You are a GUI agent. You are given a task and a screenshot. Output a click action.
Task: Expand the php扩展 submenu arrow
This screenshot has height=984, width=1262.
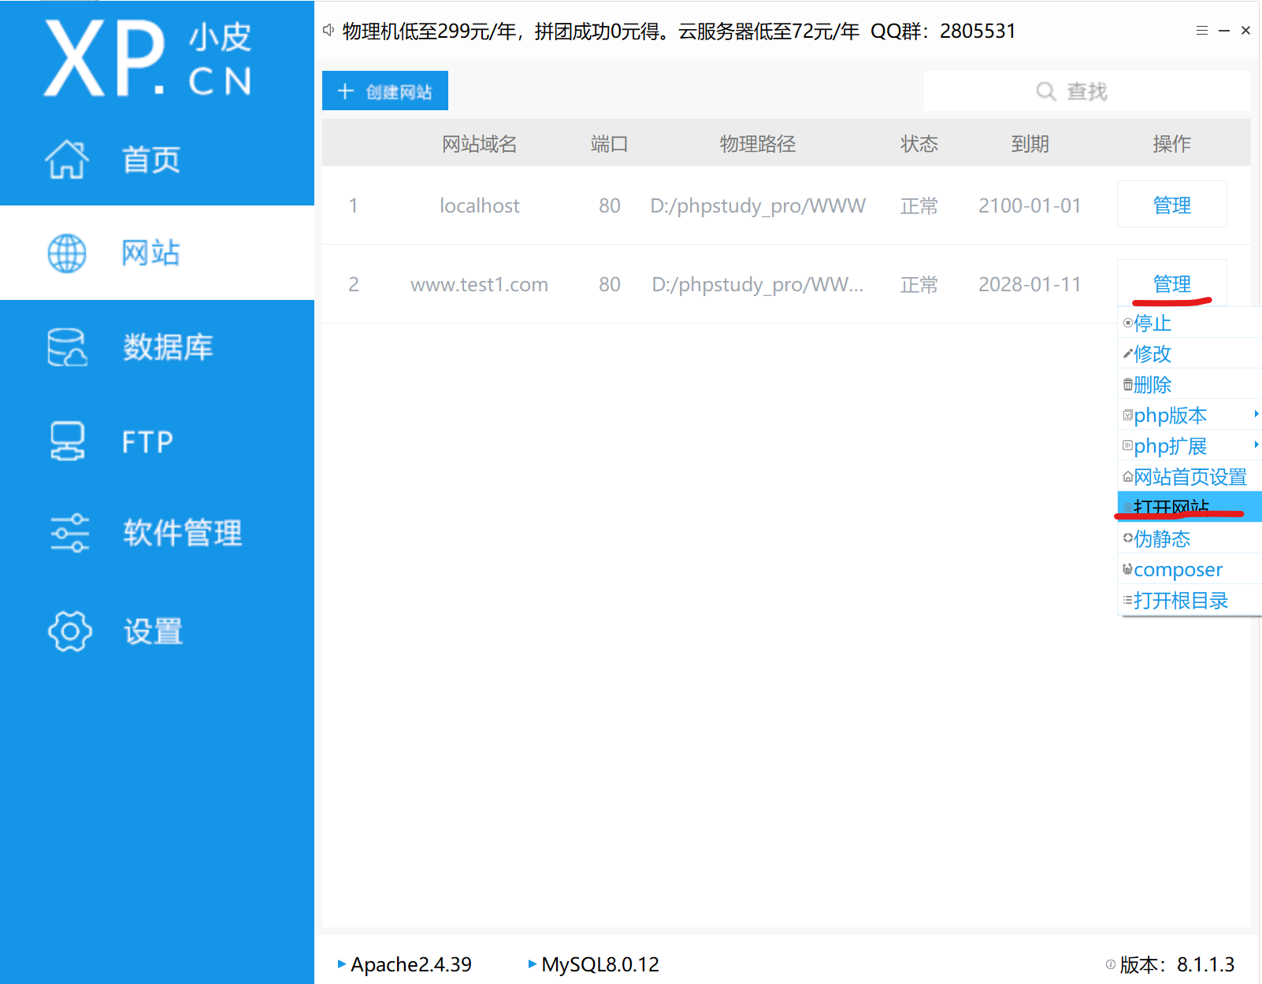pos(1256,446)
